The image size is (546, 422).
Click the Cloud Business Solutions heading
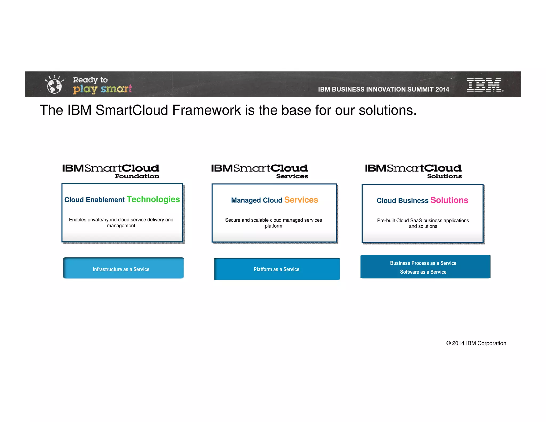click(422, 200)
